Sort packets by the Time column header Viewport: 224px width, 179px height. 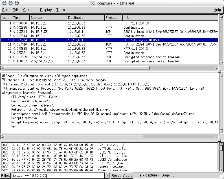(x=21, y=18)
